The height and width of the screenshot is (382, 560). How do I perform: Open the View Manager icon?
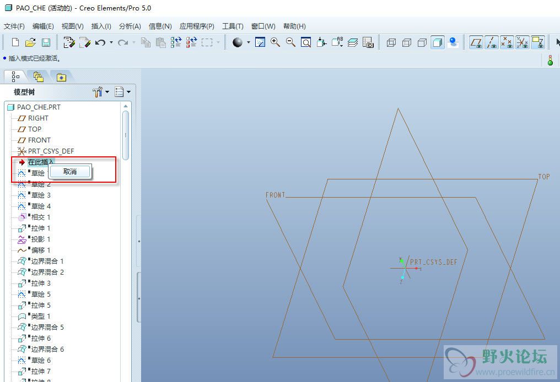tap(368, 42)
